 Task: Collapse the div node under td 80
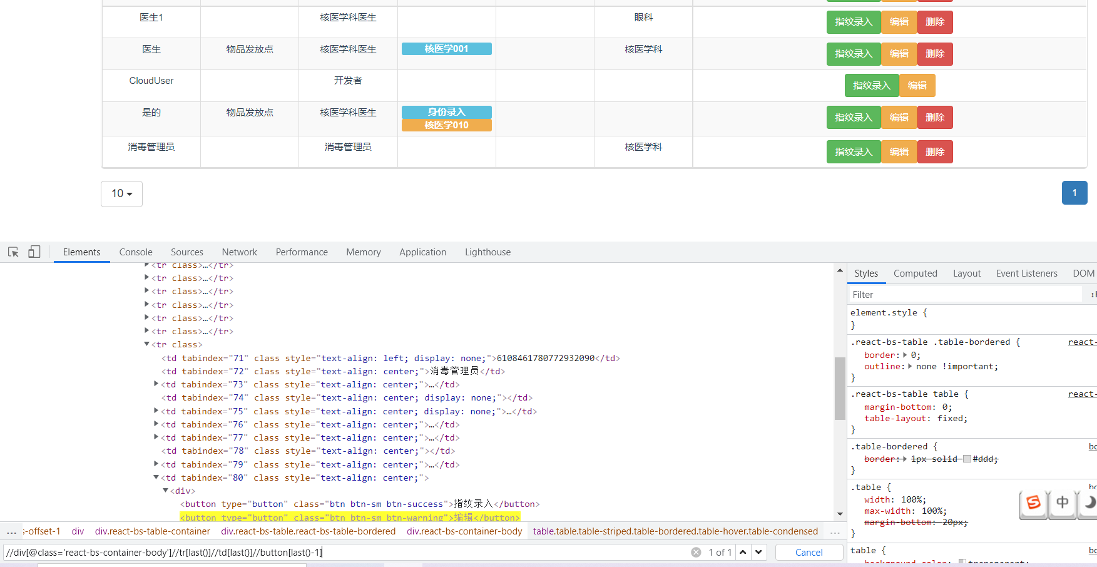(x=166, y=491)
